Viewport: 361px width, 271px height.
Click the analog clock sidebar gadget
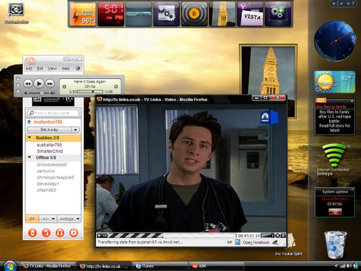[335, 41]
